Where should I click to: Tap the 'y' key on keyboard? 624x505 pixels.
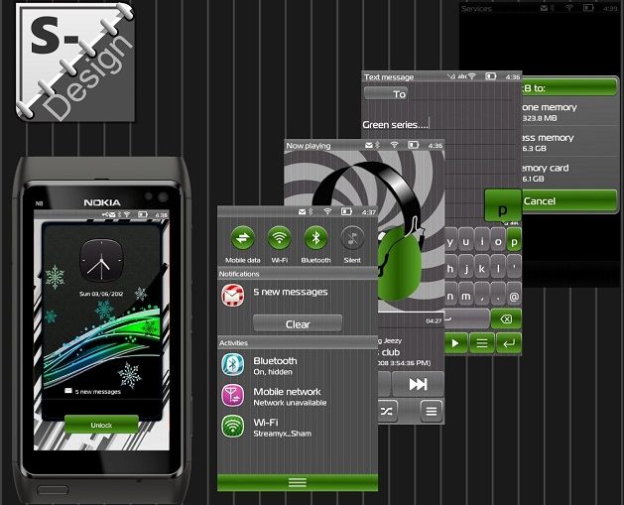(x=450, y=241)
